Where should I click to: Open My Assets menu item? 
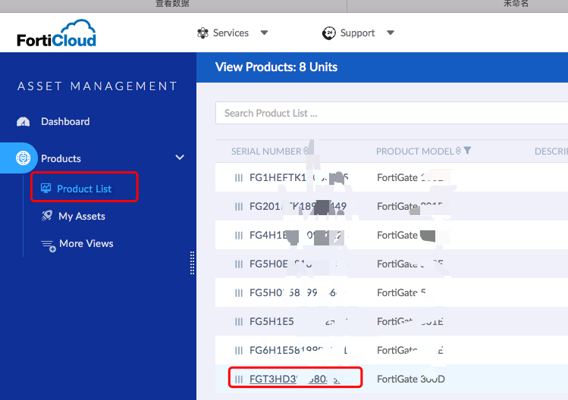[x=82, y=217]
